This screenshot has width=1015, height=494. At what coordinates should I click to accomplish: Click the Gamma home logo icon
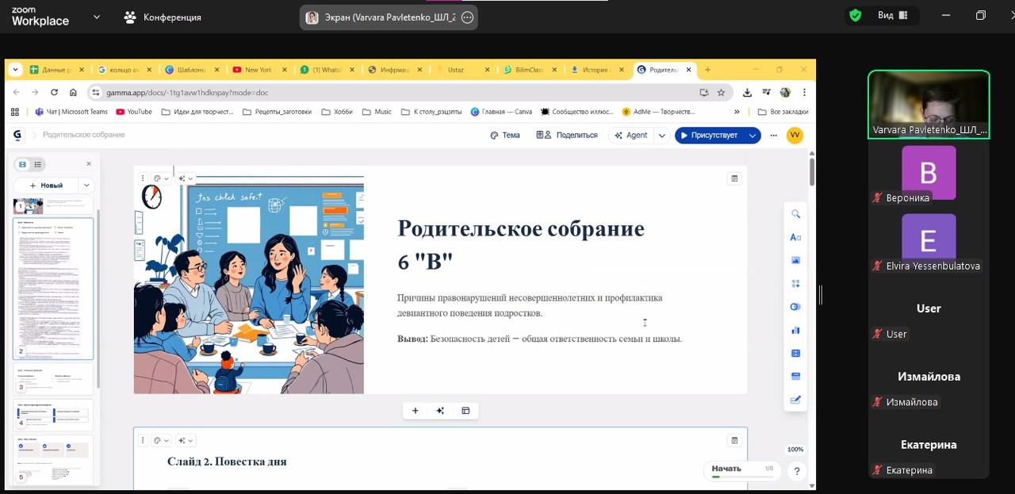tap(17, 135)
